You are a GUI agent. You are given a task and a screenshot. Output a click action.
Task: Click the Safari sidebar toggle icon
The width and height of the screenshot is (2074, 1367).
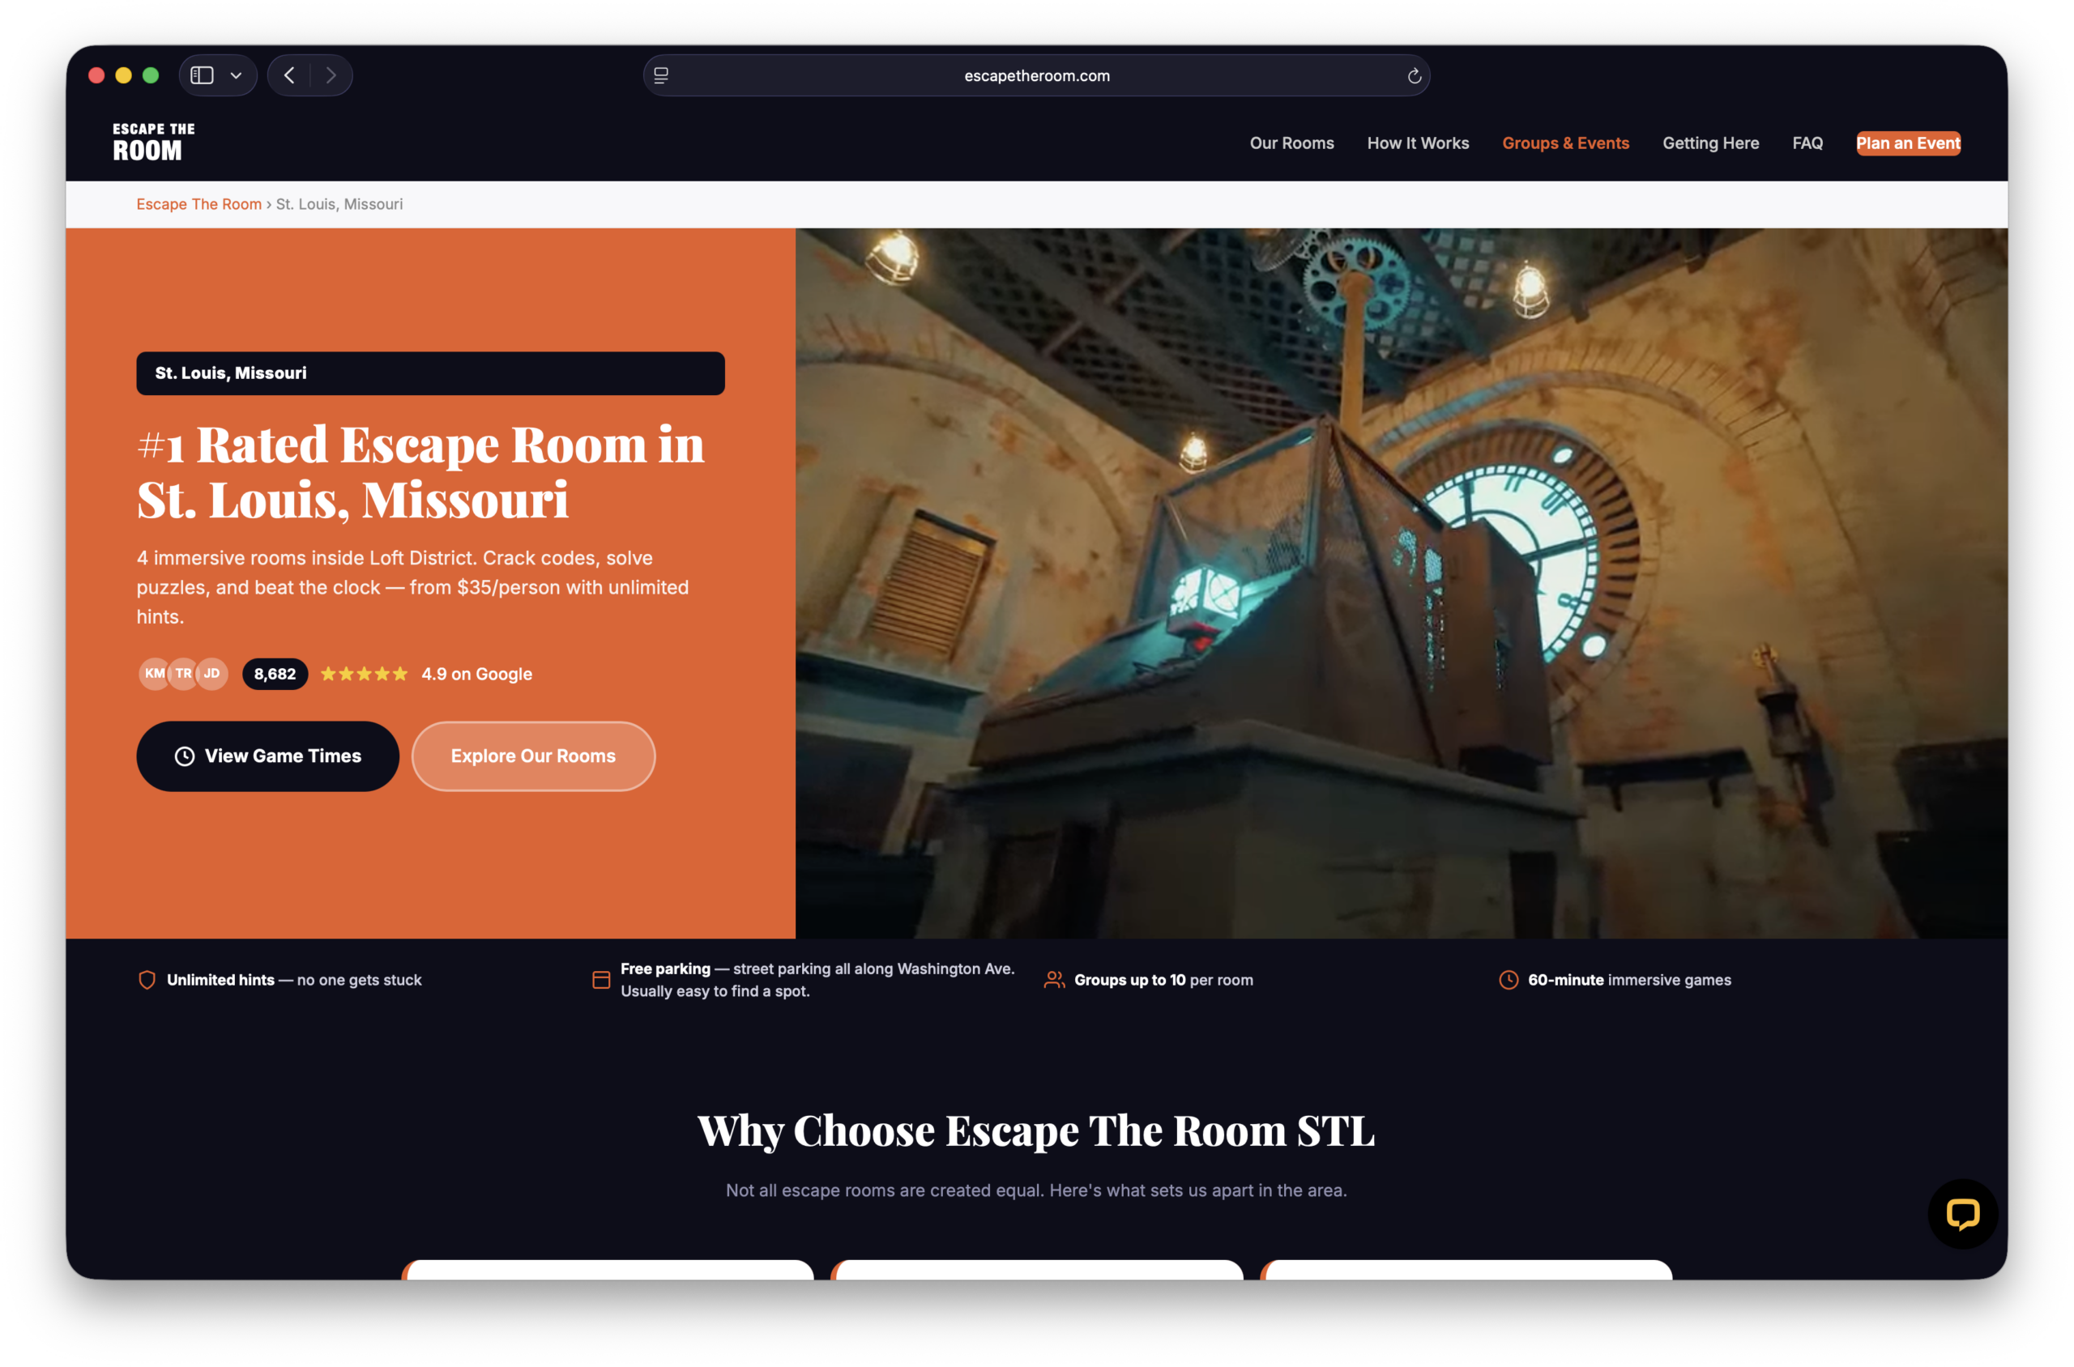coord(203,76)
